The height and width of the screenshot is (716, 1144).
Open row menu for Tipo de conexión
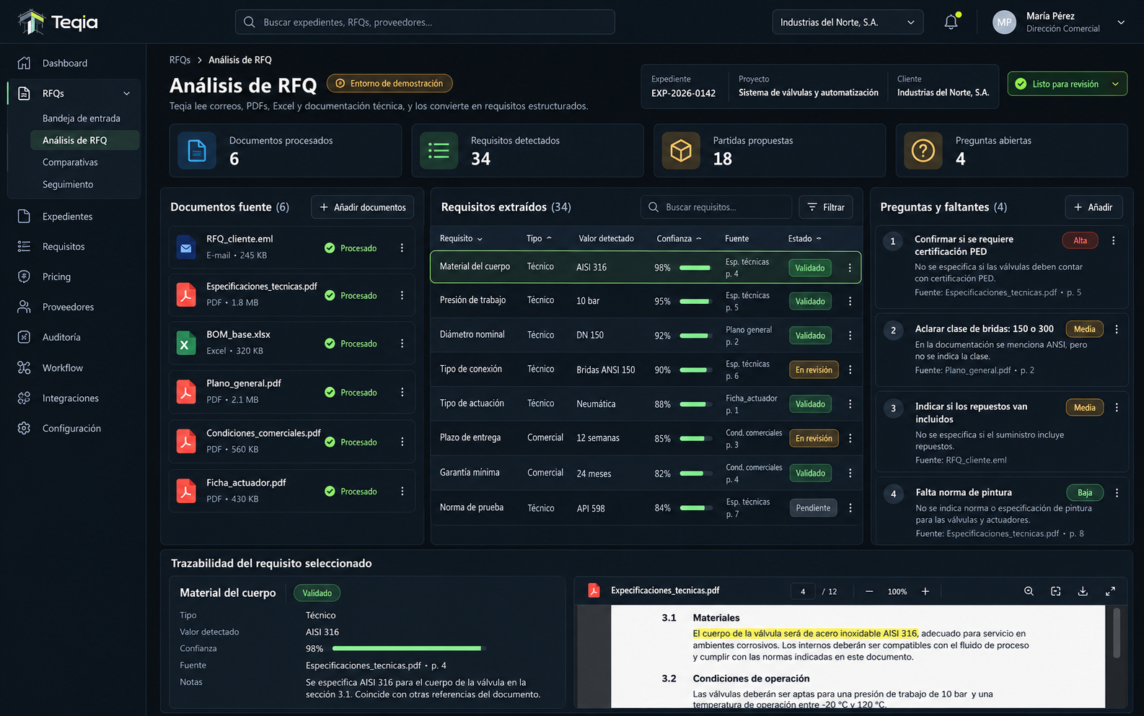850,370
